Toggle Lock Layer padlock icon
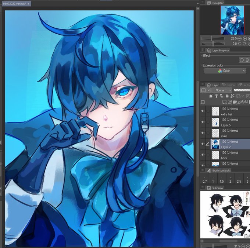This screenshot has height=248, width=250. (227, 96)
